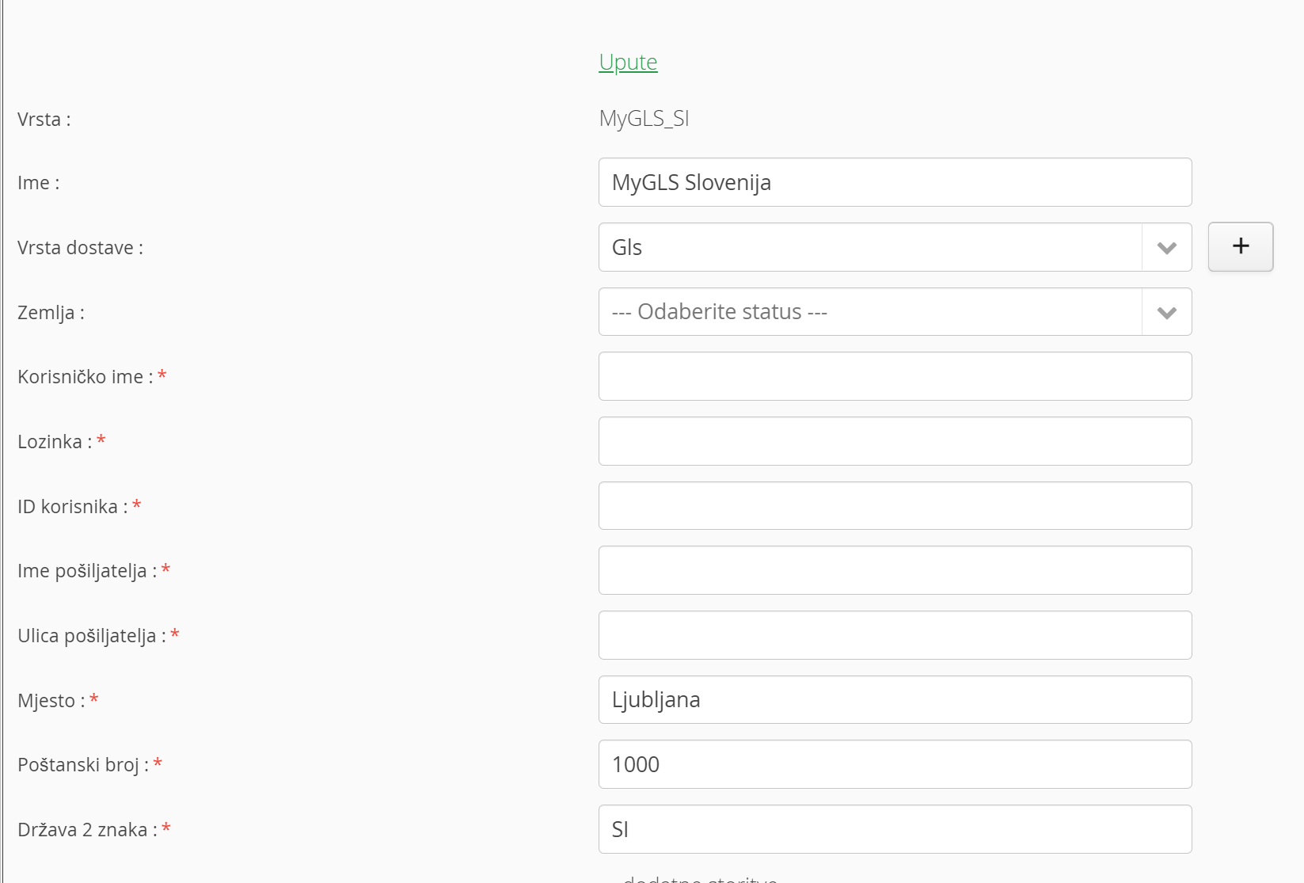Screen dimensions: 1304x883
Task: Focus the Poštanski broj field with 1000
Action: pyautogui.click(x=895, y=764)
